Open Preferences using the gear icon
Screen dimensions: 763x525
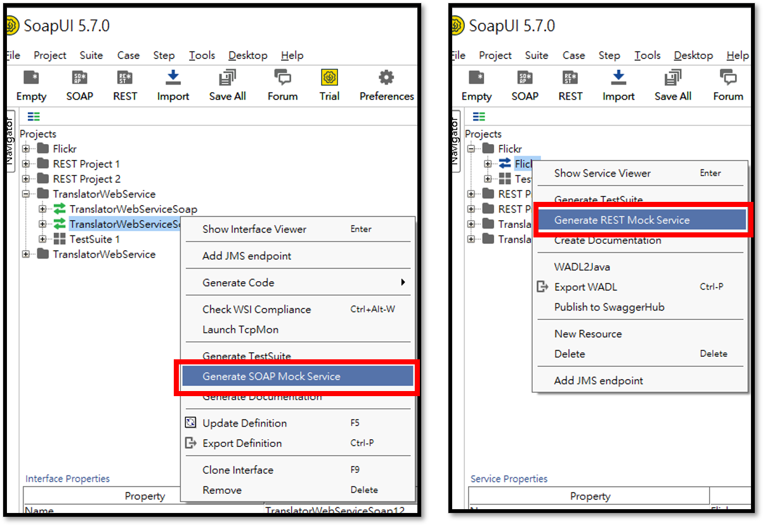click(x=386, y=78)
